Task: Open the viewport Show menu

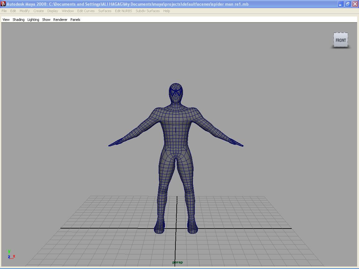Action: click(x=46, y=20)
